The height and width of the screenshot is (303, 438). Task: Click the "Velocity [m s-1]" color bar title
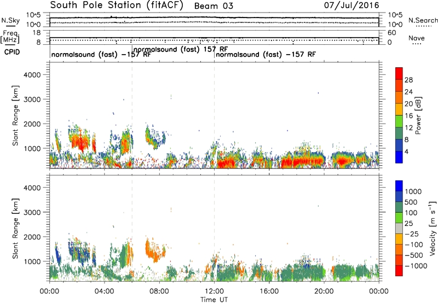(433, 228)
